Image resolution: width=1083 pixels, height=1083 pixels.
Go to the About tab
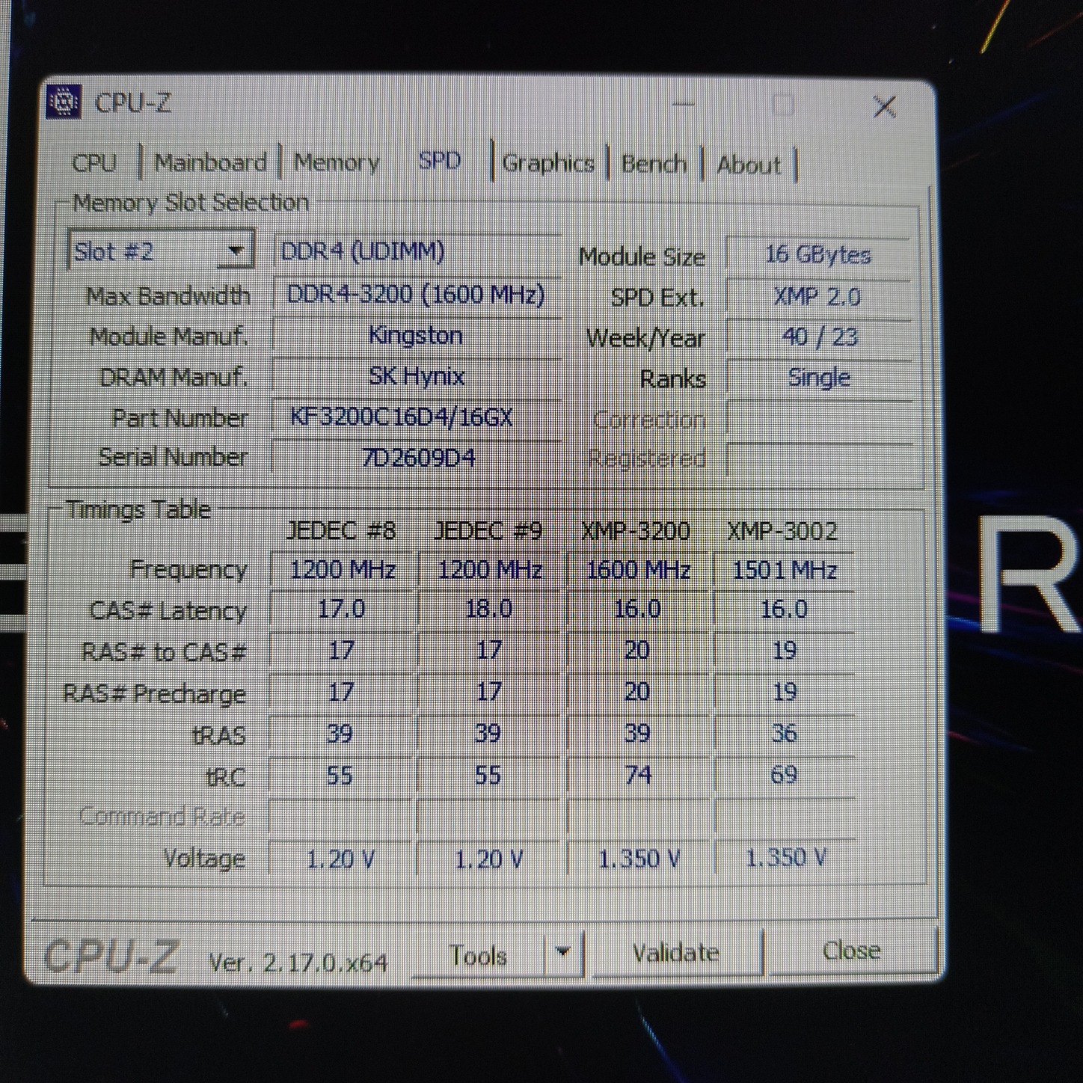(749, 165)
